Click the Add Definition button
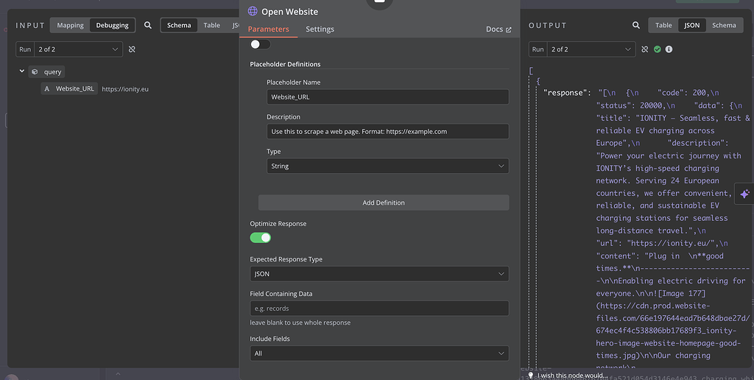This screenshot has height=380, width=754. [384, 203]
